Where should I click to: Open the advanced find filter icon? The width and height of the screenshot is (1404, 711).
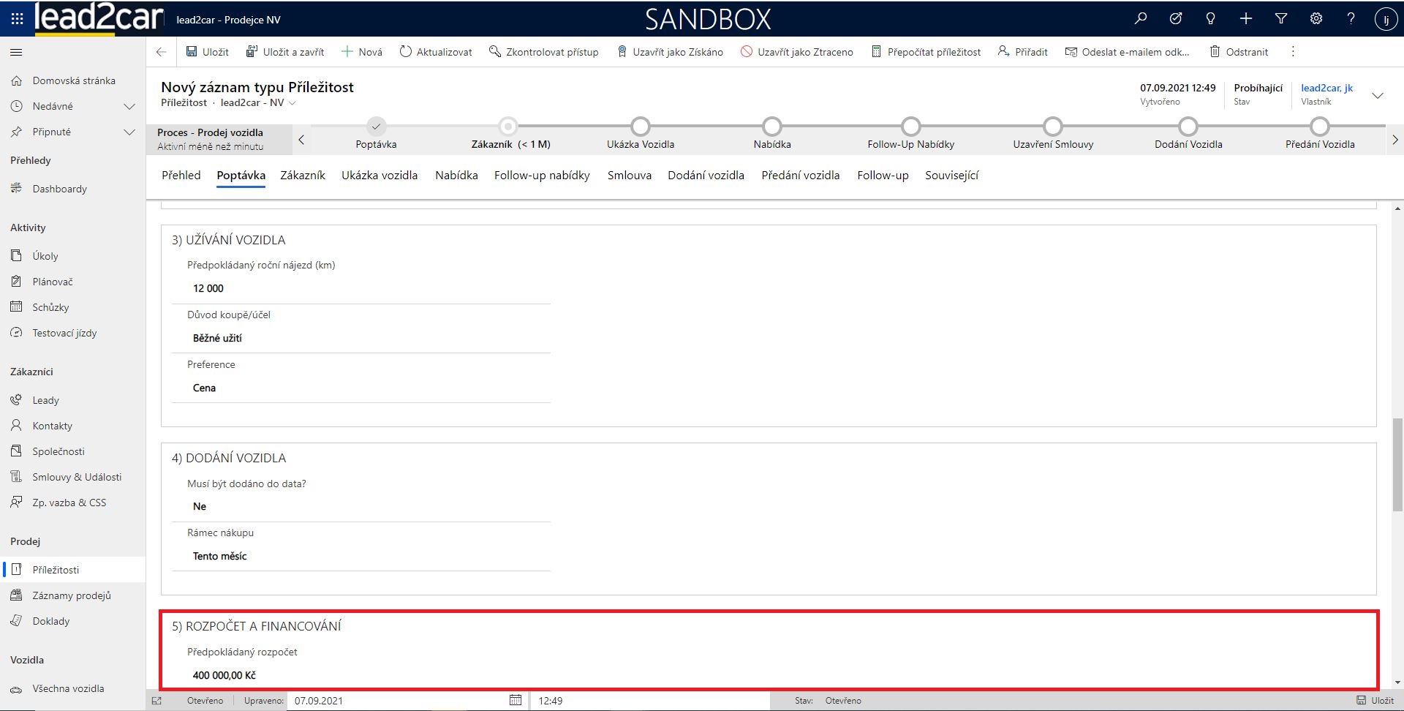coord(1280,19)
